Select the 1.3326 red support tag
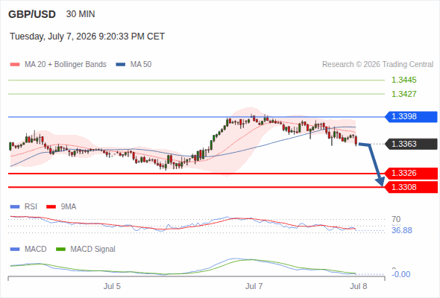The image size is (440, 298). 412,174
